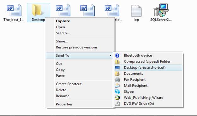Screen dimensions: 197x116
Task: Select Compressed (zipped) Folder entry
Action: [x=148, y=62]
